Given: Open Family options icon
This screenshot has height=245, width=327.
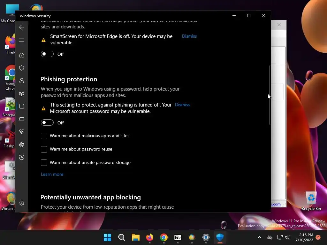Looking at the screenshot, I should pos(22,145).
